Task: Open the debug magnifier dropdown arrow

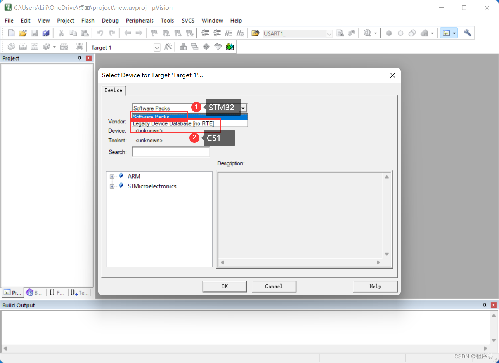Action: click(376, 34)
